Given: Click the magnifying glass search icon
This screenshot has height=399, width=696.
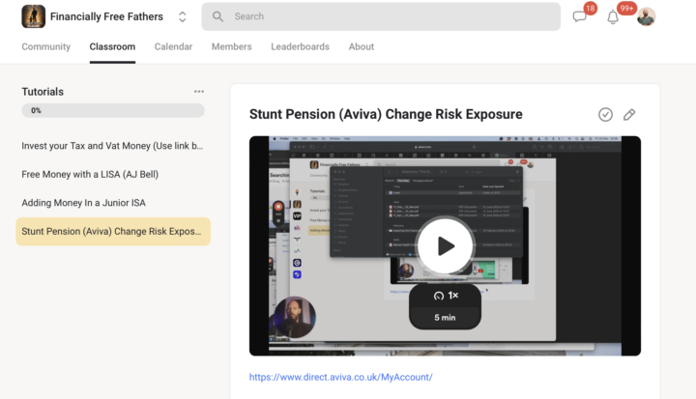Looking at the screenshot, I should coord(217,16).
